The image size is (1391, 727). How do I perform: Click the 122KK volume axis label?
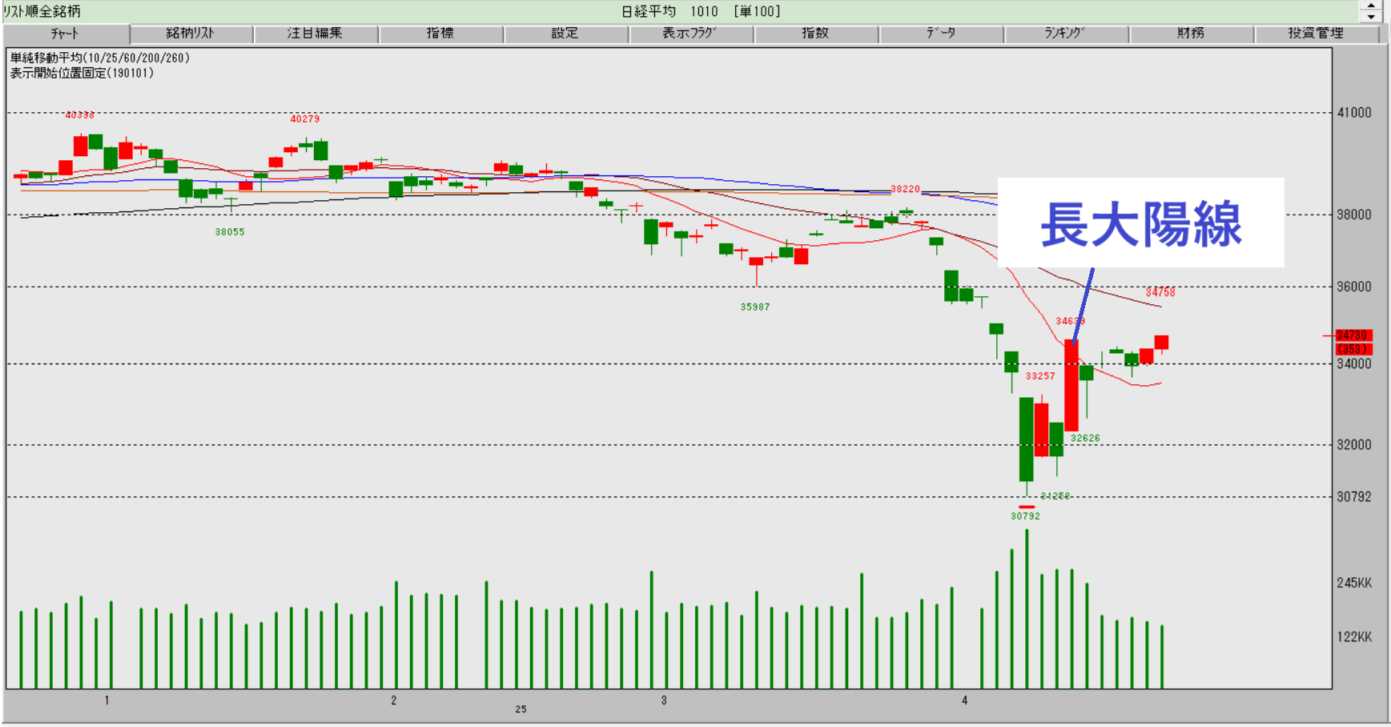click(x=1354, y=637)
